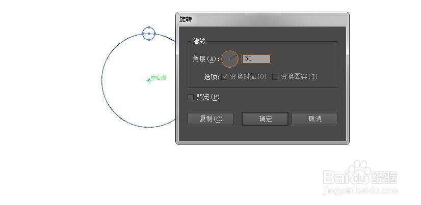The width and height of the screenshot is (421, 205).
Task: Enable the 预览 preview checkbox
Action: click(x=190, y=97)
